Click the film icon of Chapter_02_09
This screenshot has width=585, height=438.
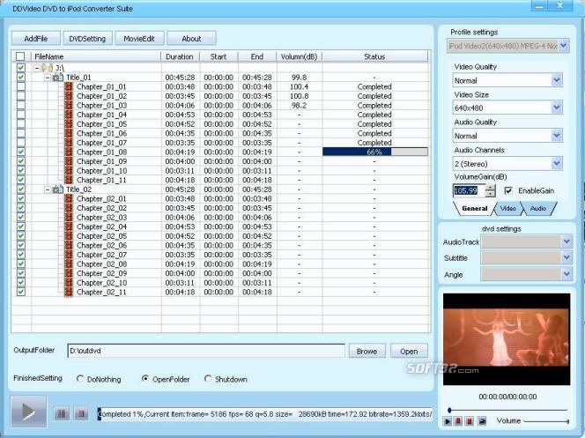(x=69, y=273)
